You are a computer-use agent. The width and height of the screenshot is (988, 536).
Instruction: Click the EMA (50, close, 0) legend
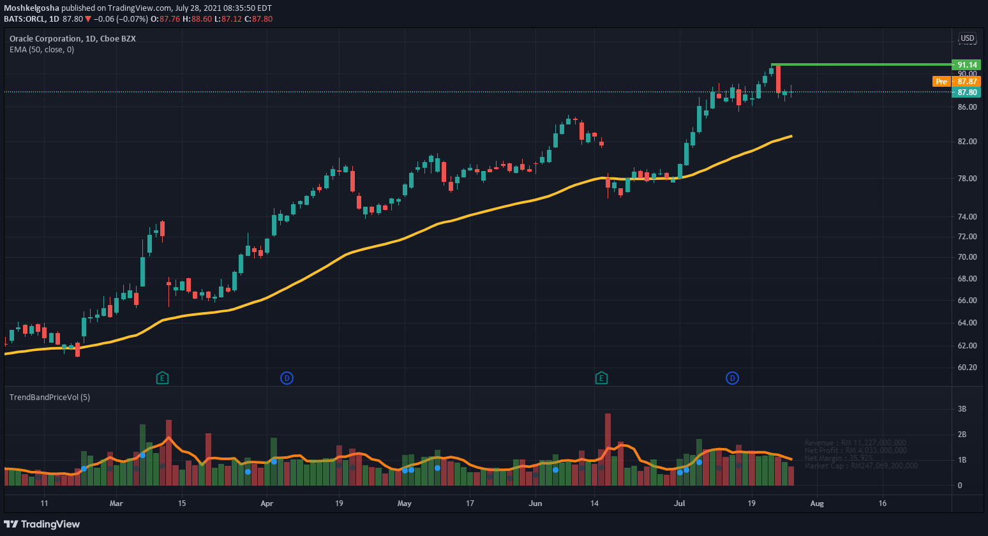(41, 49)
